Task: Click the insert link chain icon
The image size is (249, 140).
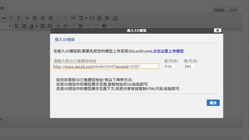Action: click(58, 18)
